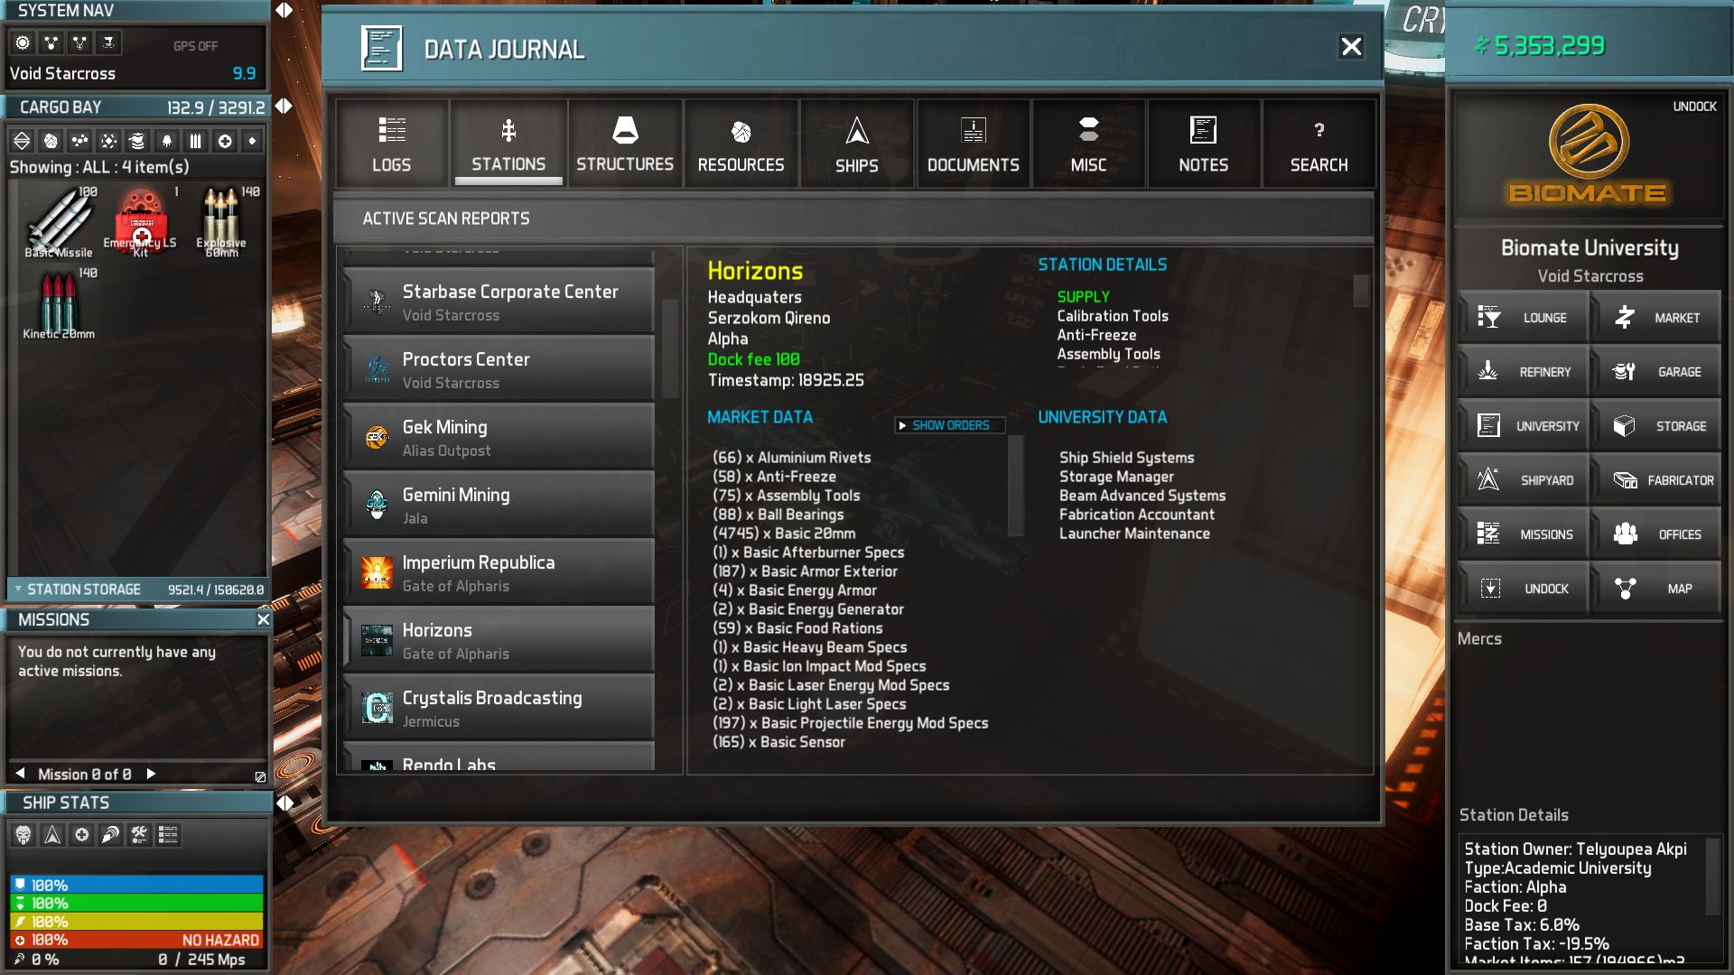Viewport: 1734px width, 975px height.
Task: Open the Offices
Action: (1656, 534)
